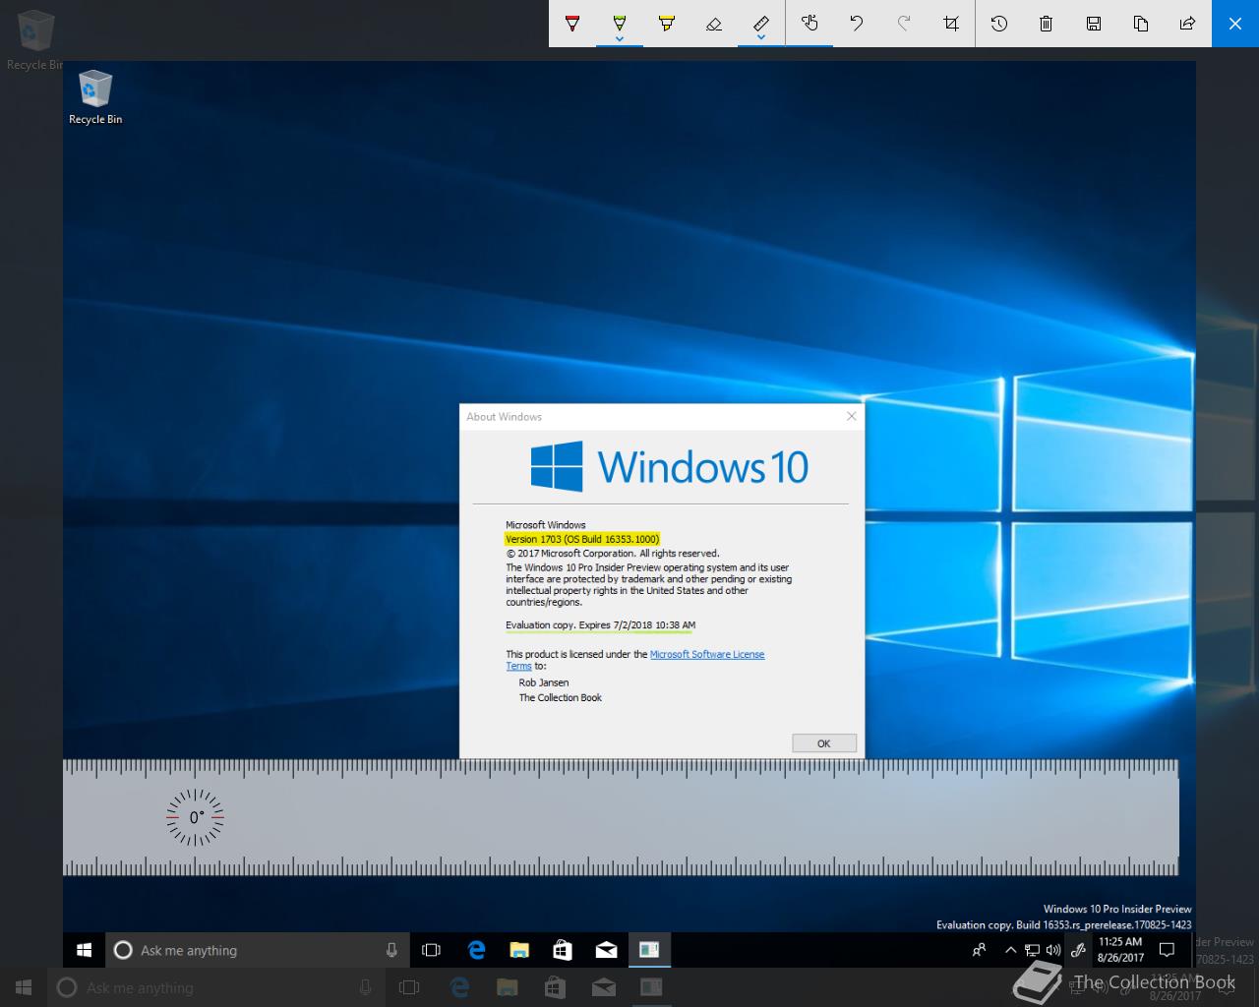Open the recent sketches history

coord(999,24)
